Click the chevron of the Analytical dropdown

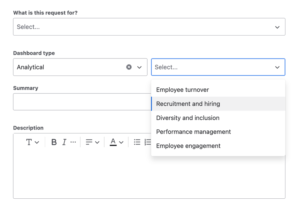[x=140, y=67]
